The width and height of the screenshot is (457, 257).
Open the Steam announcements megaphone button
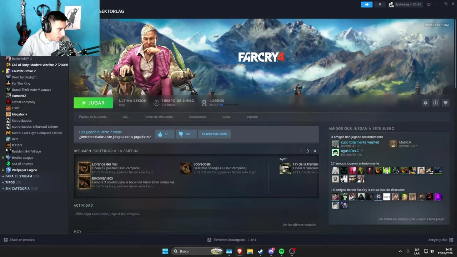[366, 4]
